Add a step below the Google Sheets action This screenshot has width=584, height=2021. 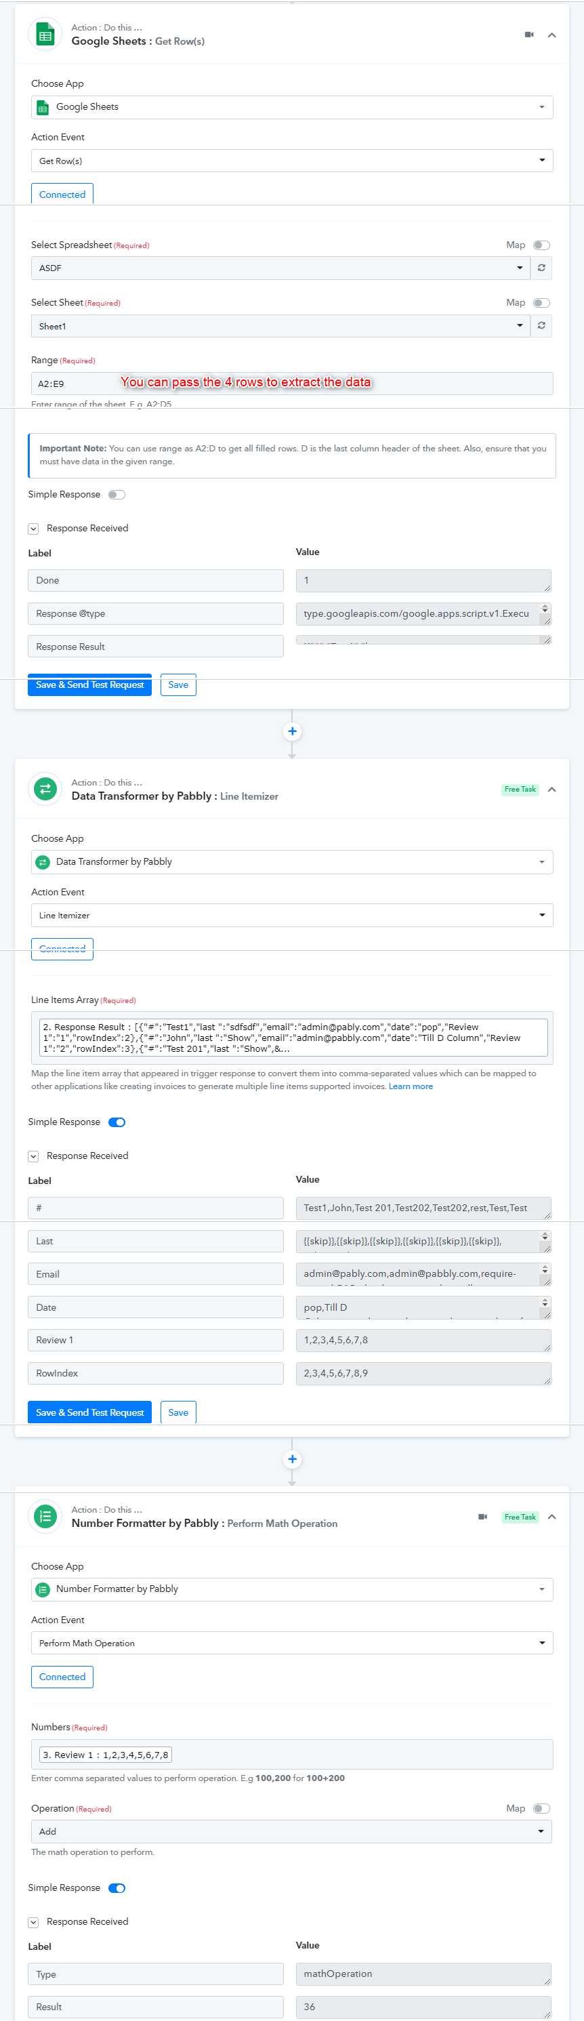point(293,731)
